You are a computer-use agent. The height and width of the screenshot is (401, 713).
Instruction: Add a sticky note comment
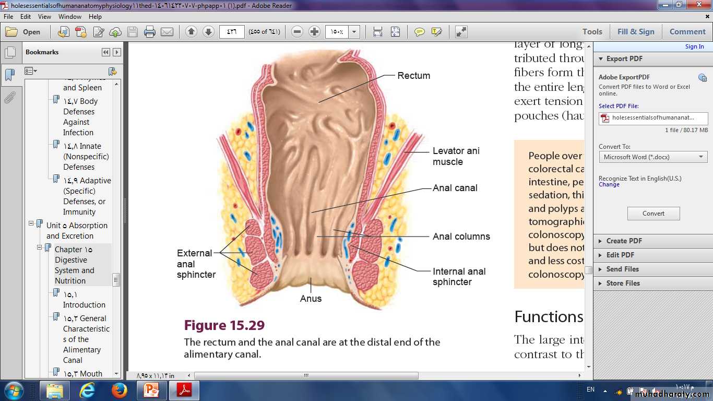point(419,32)
